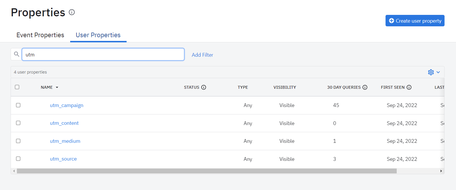
Task: Click the Name column sort arrow
Action: 57,87
